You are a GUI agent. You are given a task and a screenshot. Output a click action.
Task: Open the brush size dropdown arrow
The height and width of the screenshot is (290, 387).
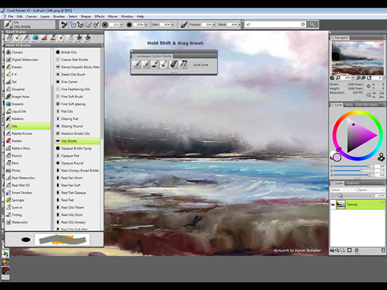(122, 25)
